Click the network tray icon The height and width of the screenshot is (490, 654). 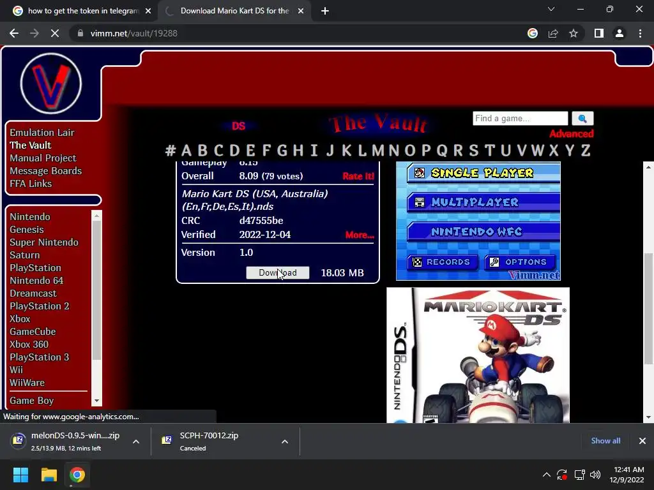579,475
